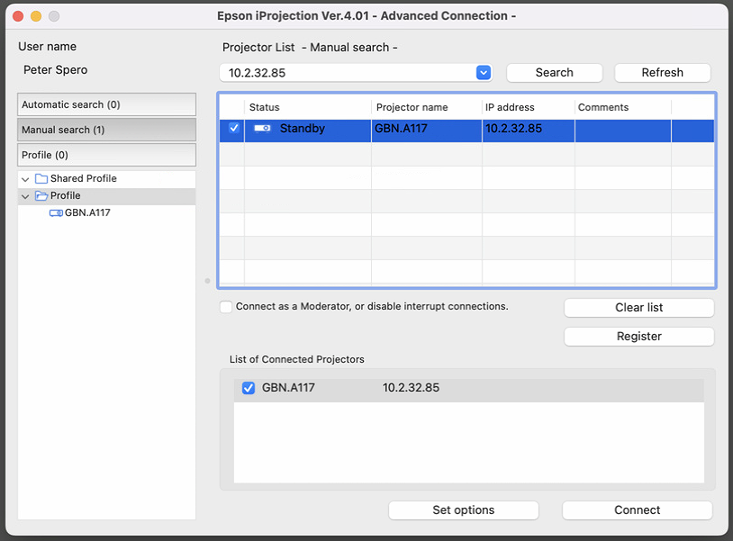Close the iProjection window with red button
Screen dimensions: 733x541
pos(18,16)
